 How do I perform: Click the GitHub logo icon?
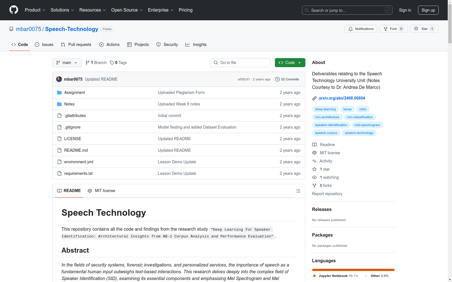pos(14,10)
